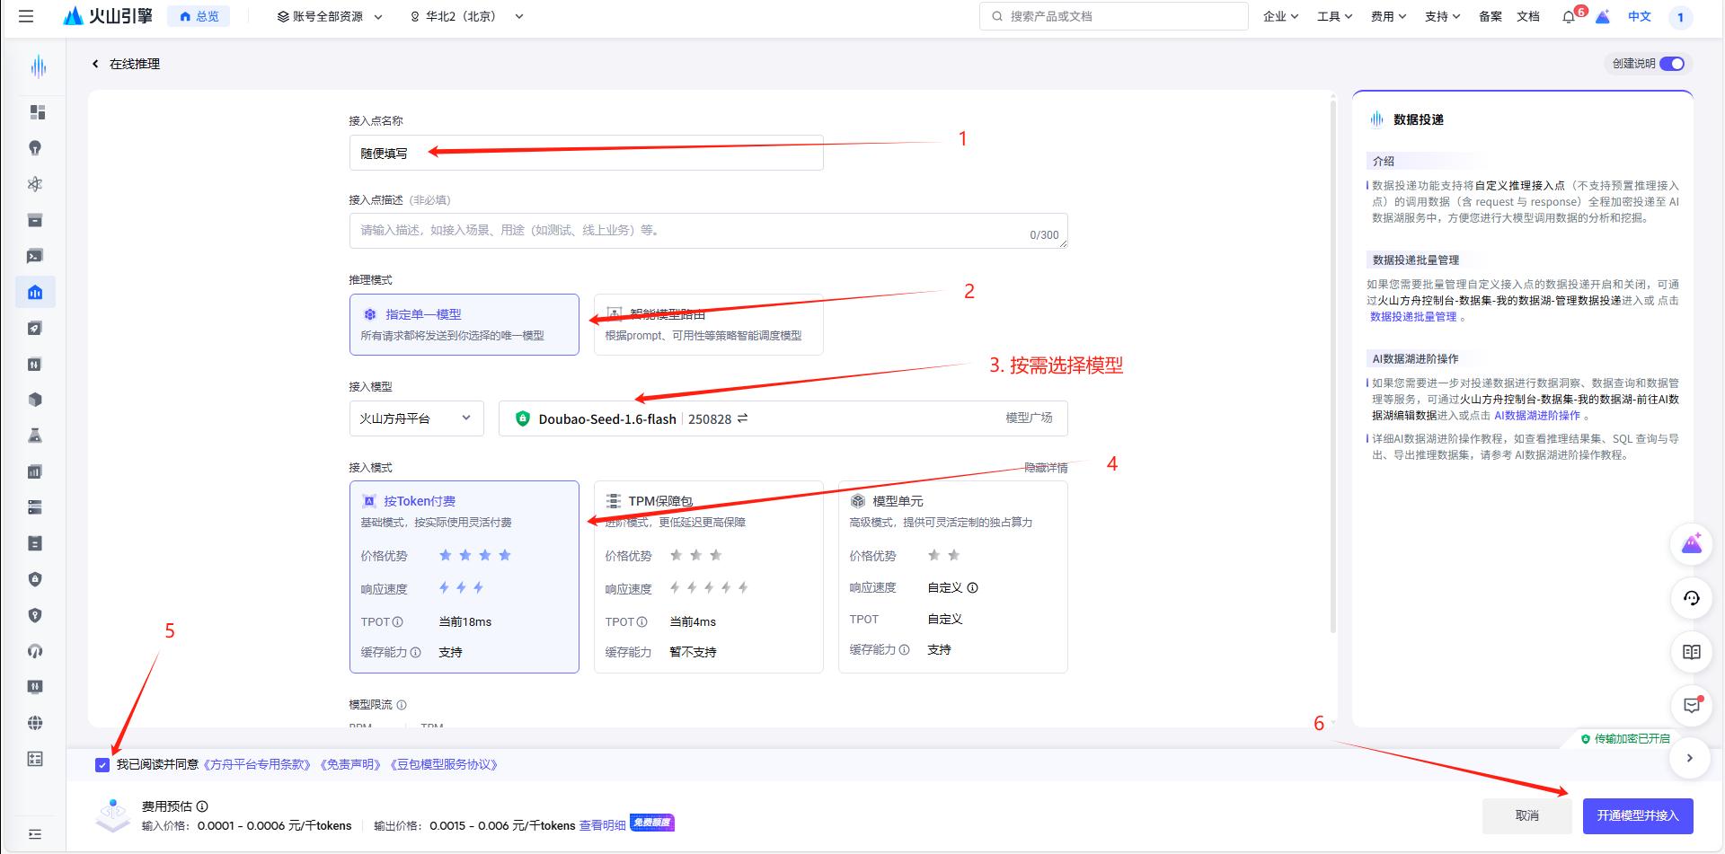Open the AI assistant floating icon

pyautogui.click(x=1693, y=543)
